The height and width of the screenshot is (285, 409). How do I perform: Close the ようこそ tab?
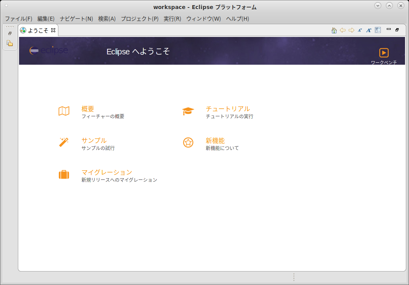(x=53, y=30)
